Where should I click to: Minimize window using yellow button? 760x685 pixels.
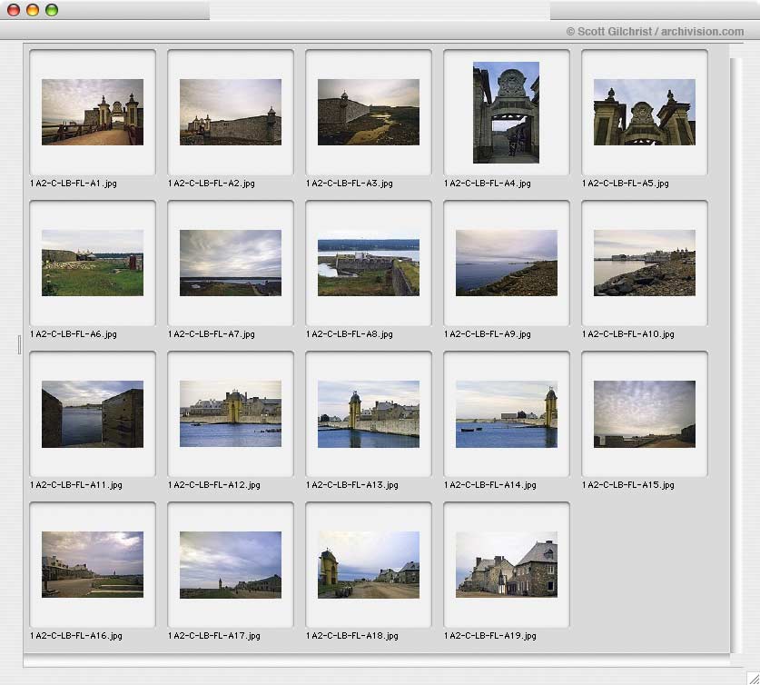(x=33, y=10)
